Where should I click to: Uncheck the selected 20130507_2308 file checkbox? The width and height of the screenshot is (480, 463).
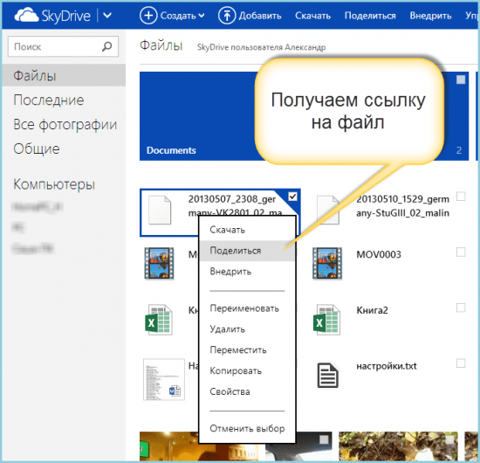point(292,196)
